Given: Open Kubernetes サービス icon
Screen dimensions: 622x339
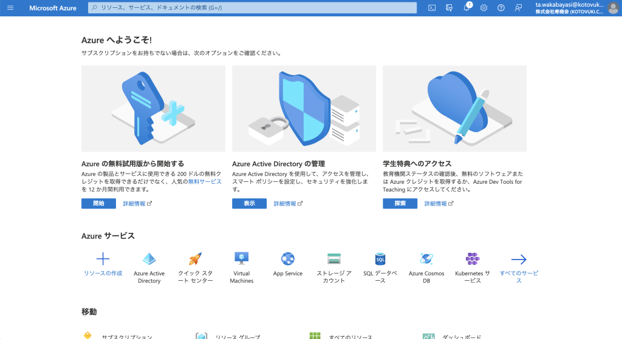Looking at the screenshot, I should (473, 259).
